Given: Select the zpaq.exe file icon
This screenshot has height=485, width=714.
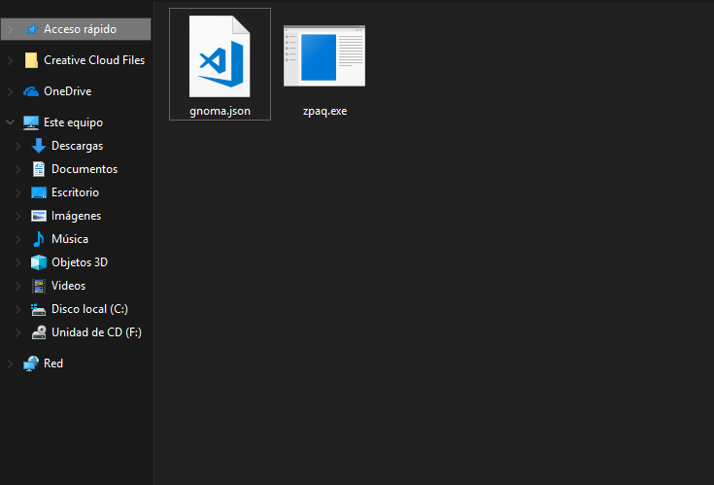Looking at the screenshot, I should coord(324,57).
